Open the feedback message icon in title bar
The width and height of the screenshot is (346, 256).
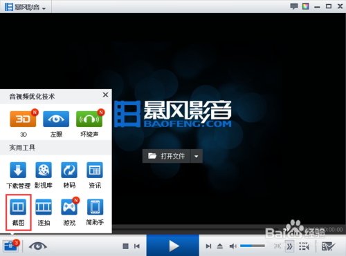coord(294,6)
